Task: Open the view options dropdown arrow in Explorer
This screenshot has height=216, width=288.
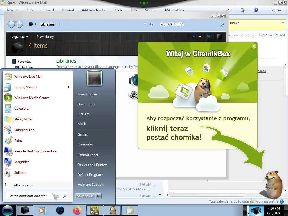Action: click(x=200, y=36)
